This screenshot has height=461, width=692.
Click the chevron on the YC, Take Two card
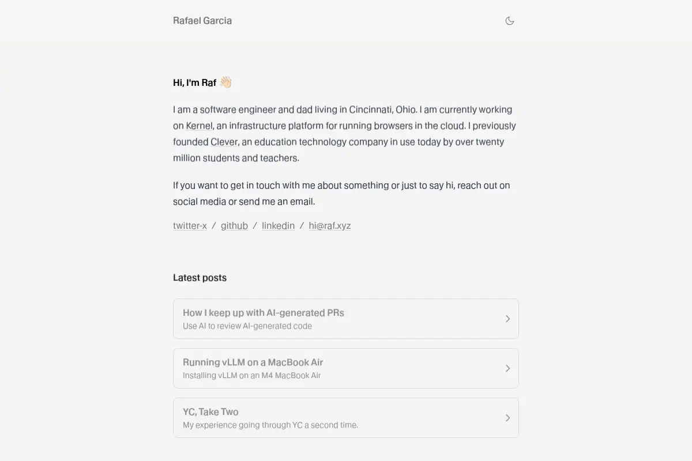[507, 418]
